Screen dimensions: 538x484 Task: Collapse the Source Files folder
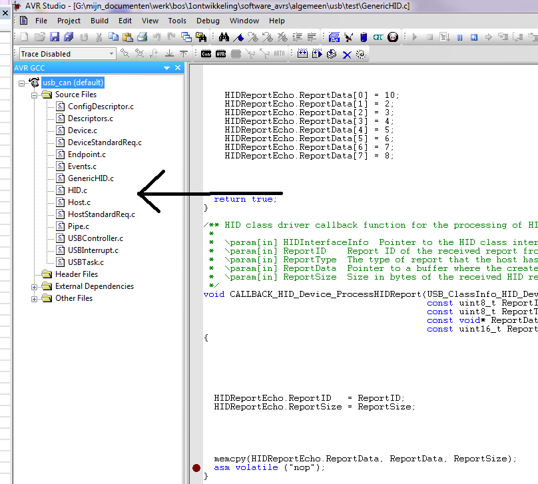[35, 95]
